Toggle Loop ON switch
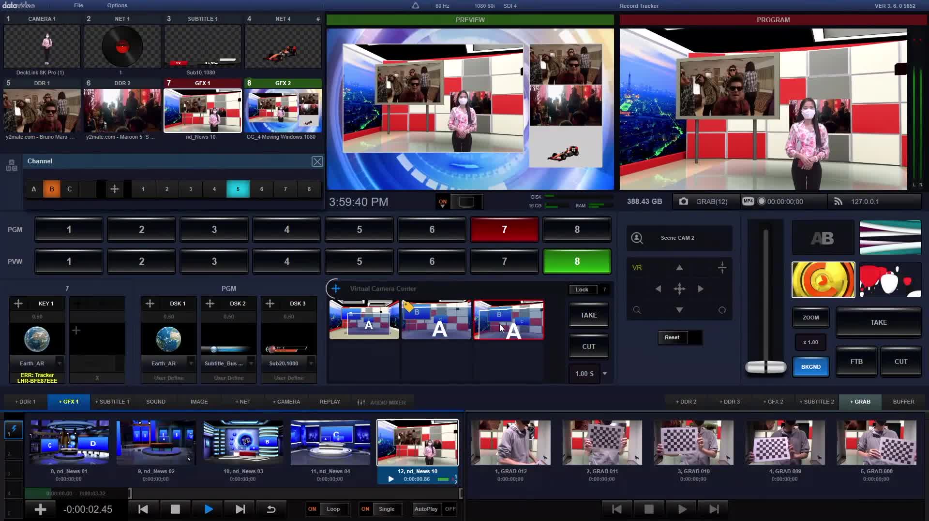 (x=312, y=509)
